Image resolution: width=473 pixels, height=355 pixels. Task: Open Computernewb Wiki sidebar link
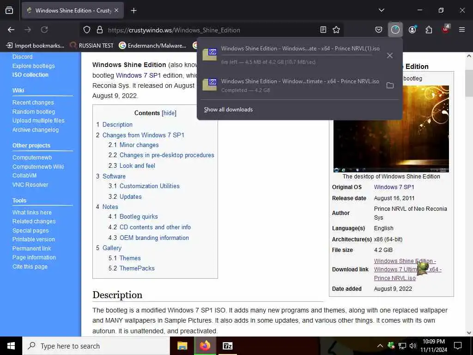click(38, 166)
